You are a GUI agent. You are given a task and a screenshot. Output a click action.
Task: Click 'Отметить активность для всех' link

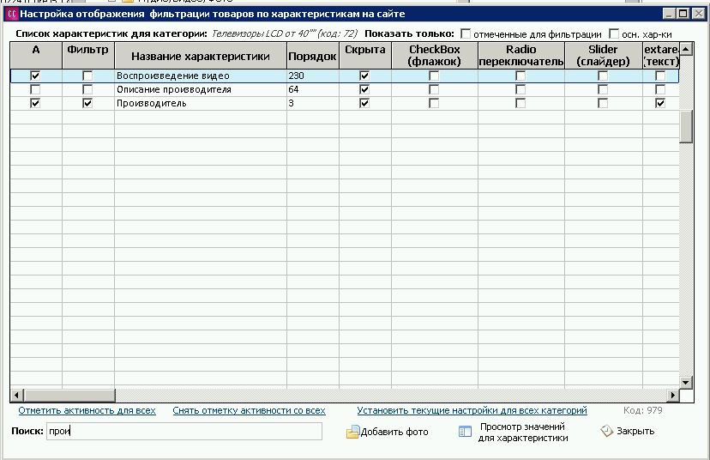(x=87, y=410)
